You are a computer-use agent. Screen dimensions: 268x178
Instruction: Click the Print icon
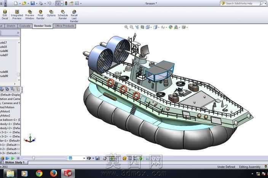tap(41, 3)
